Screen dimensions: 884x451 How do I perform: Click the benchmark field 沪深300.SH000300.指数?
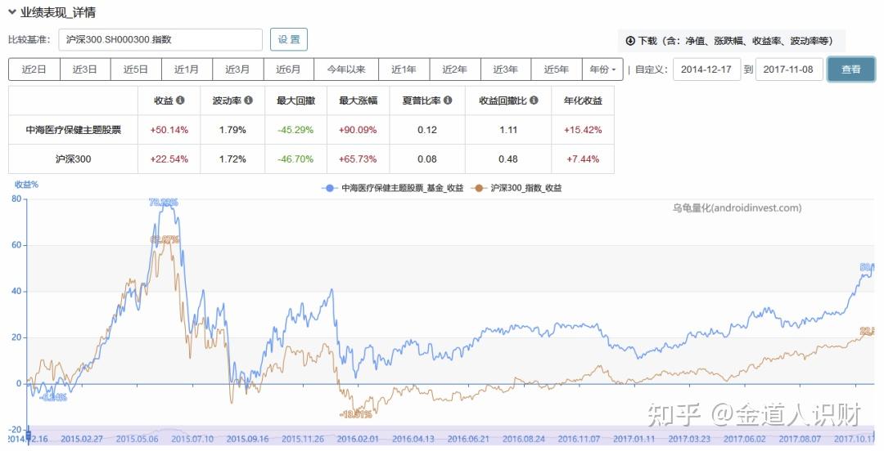click(x=160, y=39)
